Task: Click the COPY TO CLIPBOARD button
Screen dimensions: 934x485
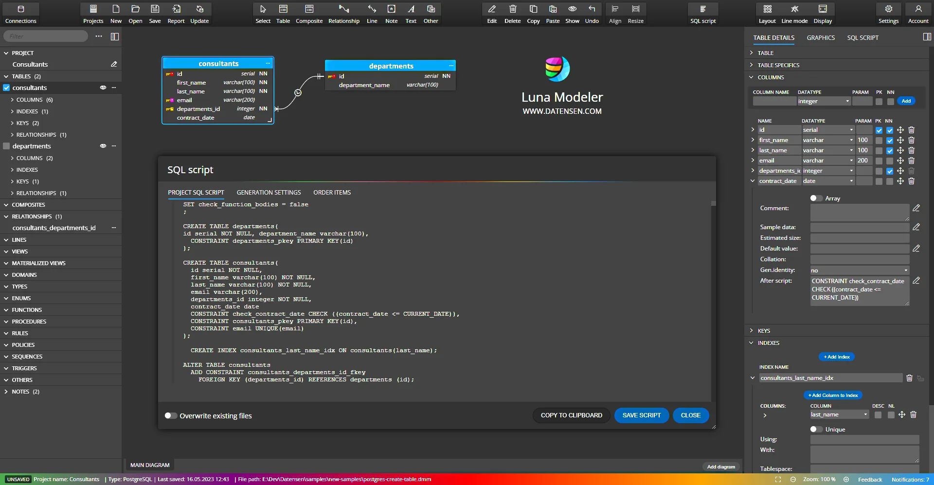Action: 571,415
